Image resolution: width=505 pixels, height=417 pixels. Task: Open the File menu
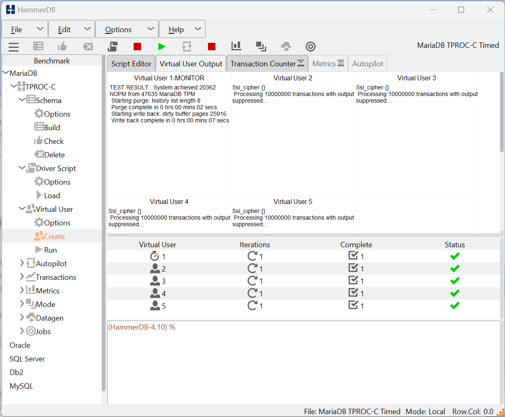point(25,29)
